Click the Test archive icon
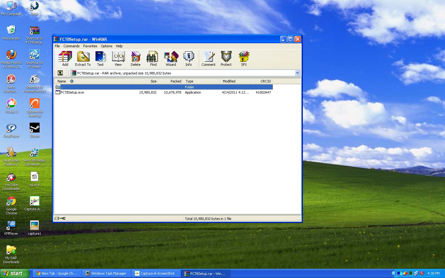This screenshot has height=278, width=445. tap(100, 59)
